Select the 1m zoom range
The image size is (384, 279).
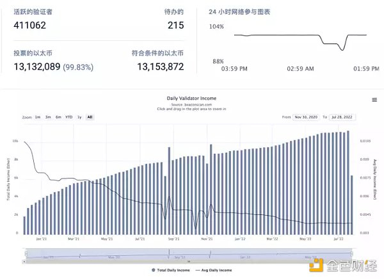pyautogui.click(x=38, y=117)
